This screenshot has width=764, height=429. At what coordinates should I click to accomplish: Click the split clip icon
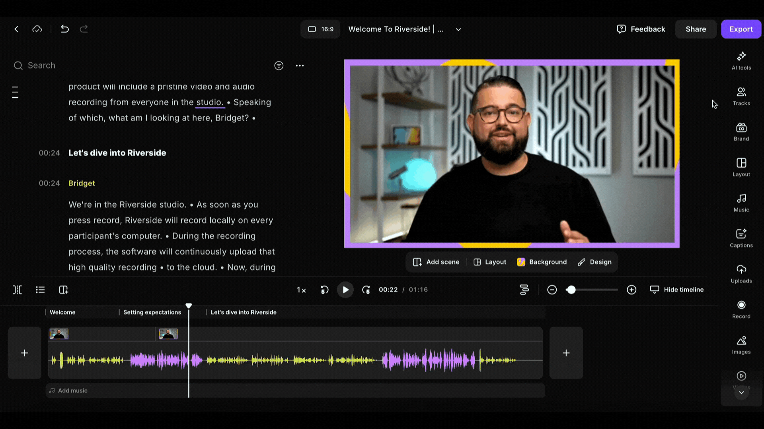(x=17, y=290)
